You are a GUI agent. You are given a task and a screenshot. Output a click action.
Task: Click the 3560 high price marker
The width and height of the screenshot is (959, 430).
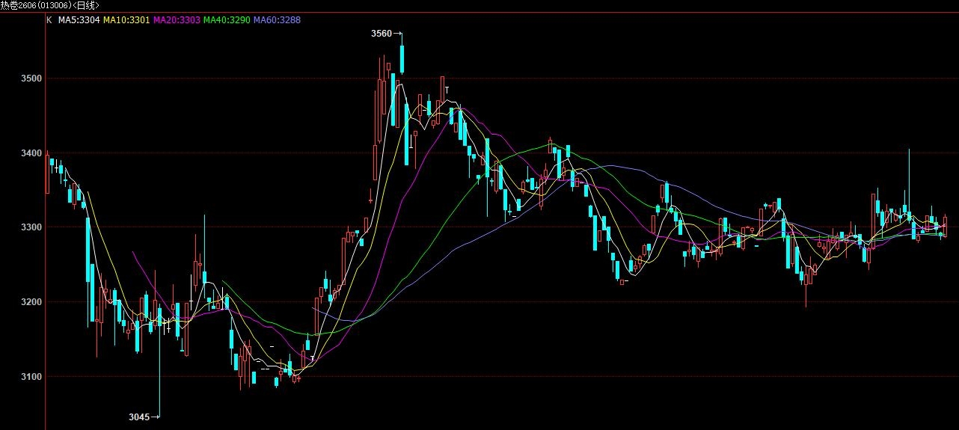coord(381,34)
